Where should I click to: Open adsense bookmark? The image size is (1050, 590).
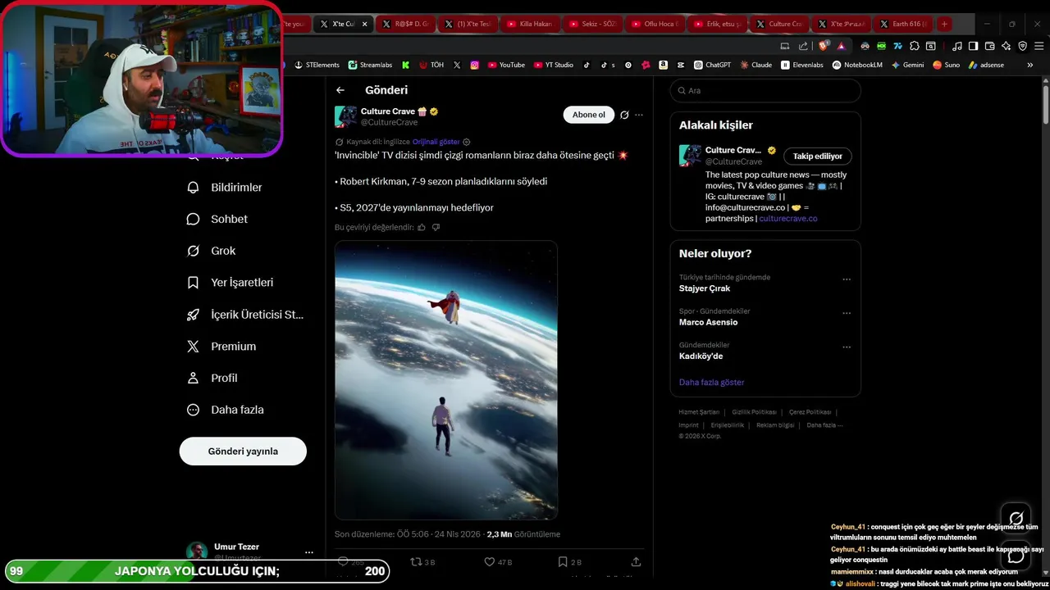click(x=986, y=65)
